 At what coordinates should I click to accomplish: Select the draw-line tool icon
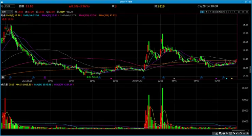tap(217, 133)
